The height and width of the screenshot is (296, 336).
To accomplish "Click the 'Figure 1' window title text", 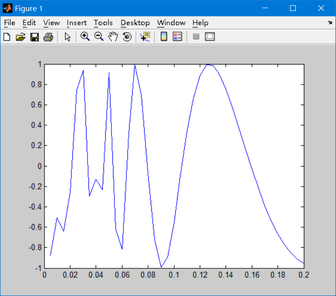I will (x=29, y=8).
